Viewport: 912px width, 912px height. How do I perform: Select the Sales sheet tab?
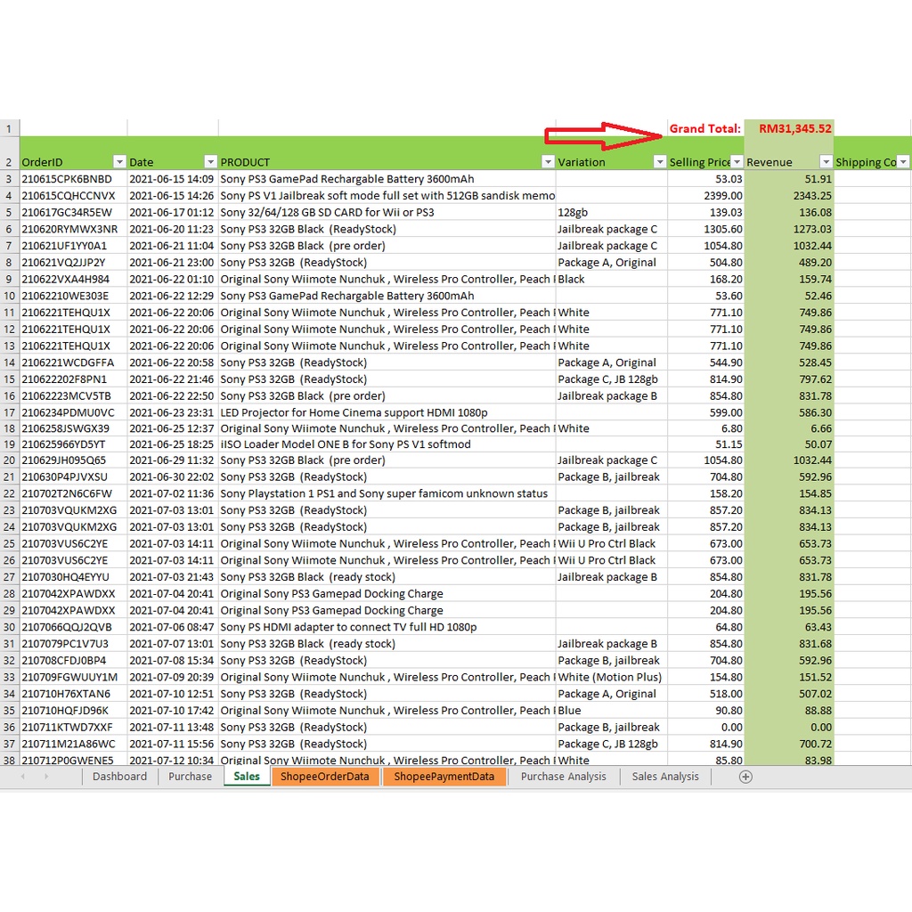247,777
